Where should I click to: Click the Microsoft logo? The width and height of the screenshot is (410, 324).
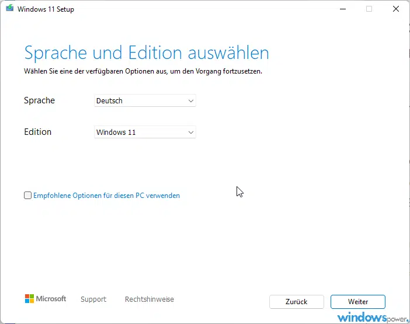46,299
